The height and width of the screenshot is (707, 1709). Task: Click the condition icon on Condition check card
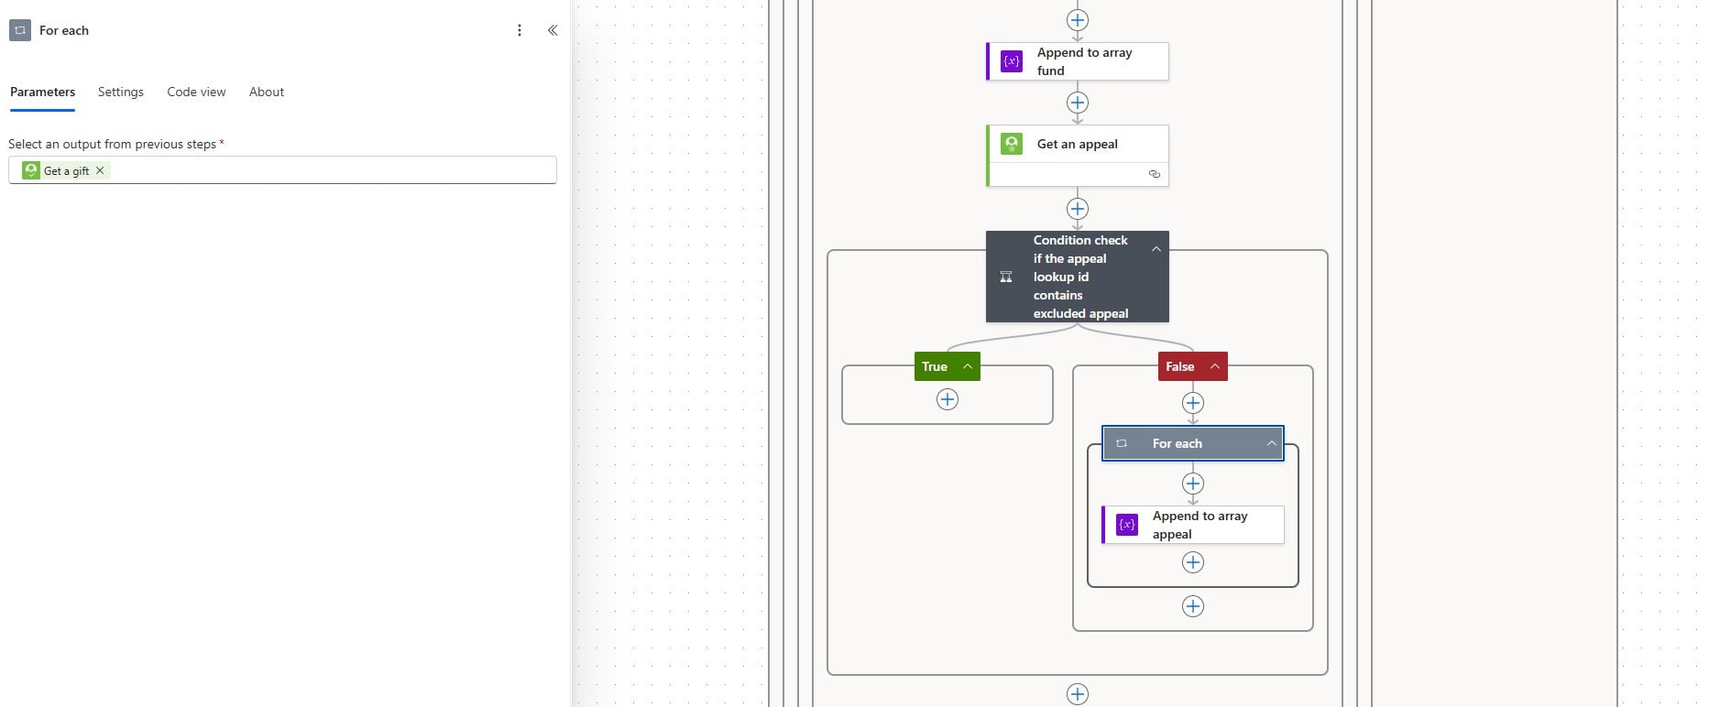click(x=1006, y=277)
